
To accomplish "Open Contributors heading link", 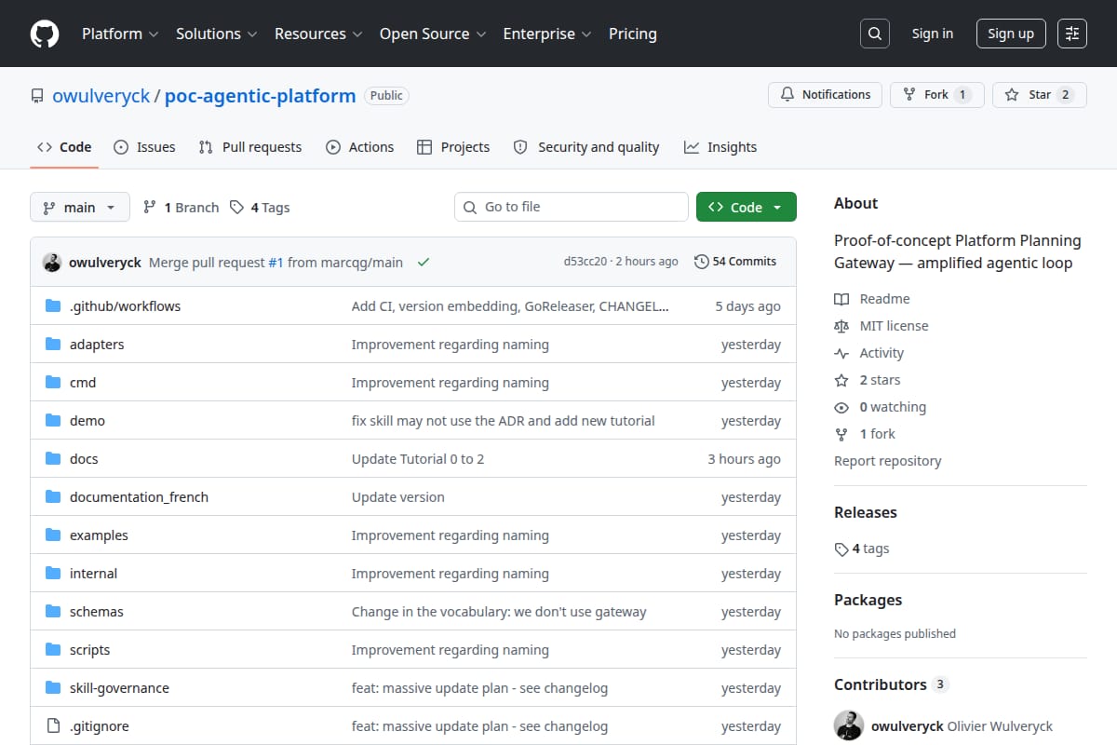I will click(890, 684).
